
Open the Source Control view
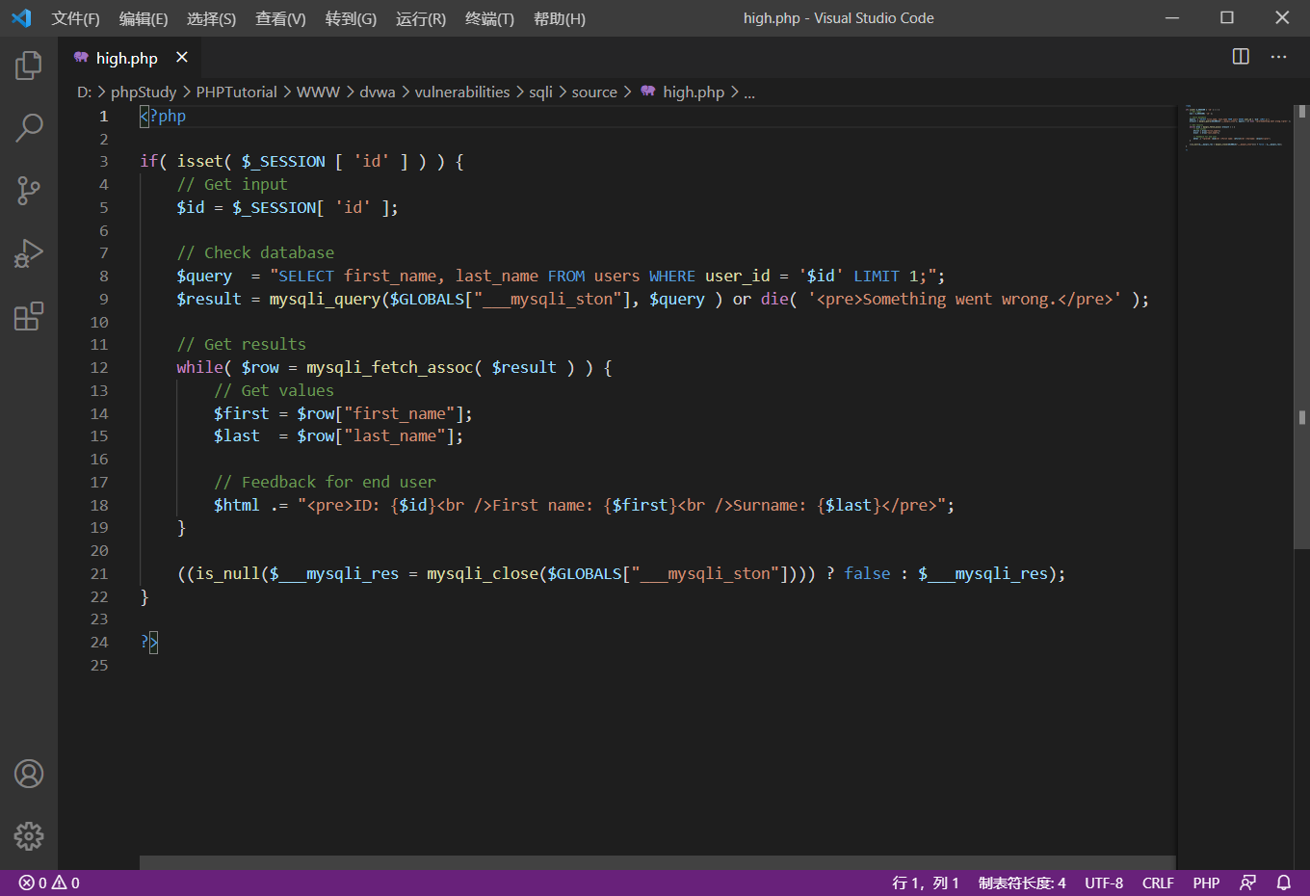pyautogui.click(x=29, y=190)
